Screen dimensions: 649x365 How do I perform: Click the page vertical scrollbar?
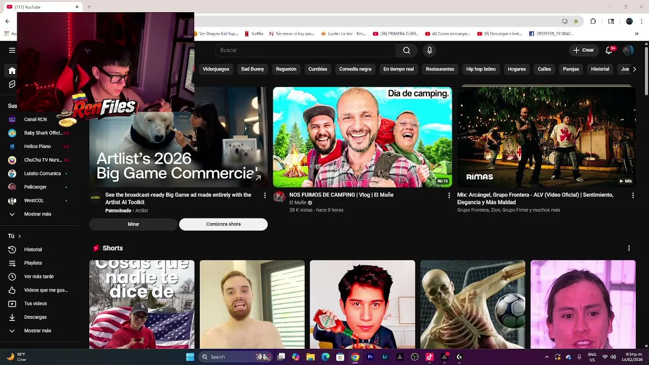pyautogui.click(x=646, y=71)
